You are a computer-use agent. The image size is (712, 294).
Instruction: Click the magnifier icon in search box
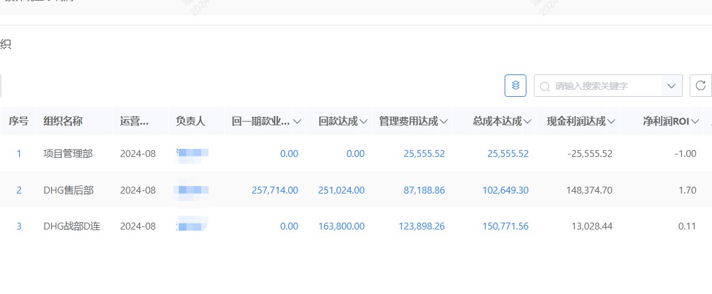point(545,86)
